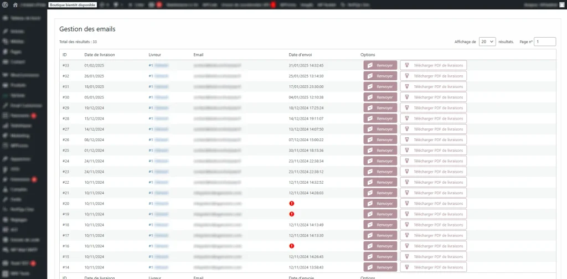567x279 pixels.
Task: Select the send date 18/12/2024 17:25:24
Action: [x=306, y=108]
